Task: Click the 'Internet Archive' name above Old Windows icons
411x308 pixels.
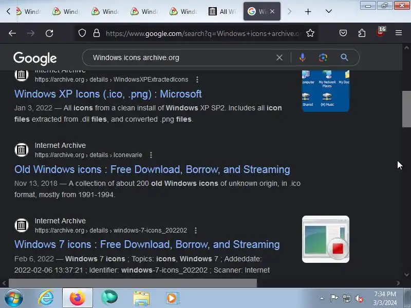Action: [60, 145]
